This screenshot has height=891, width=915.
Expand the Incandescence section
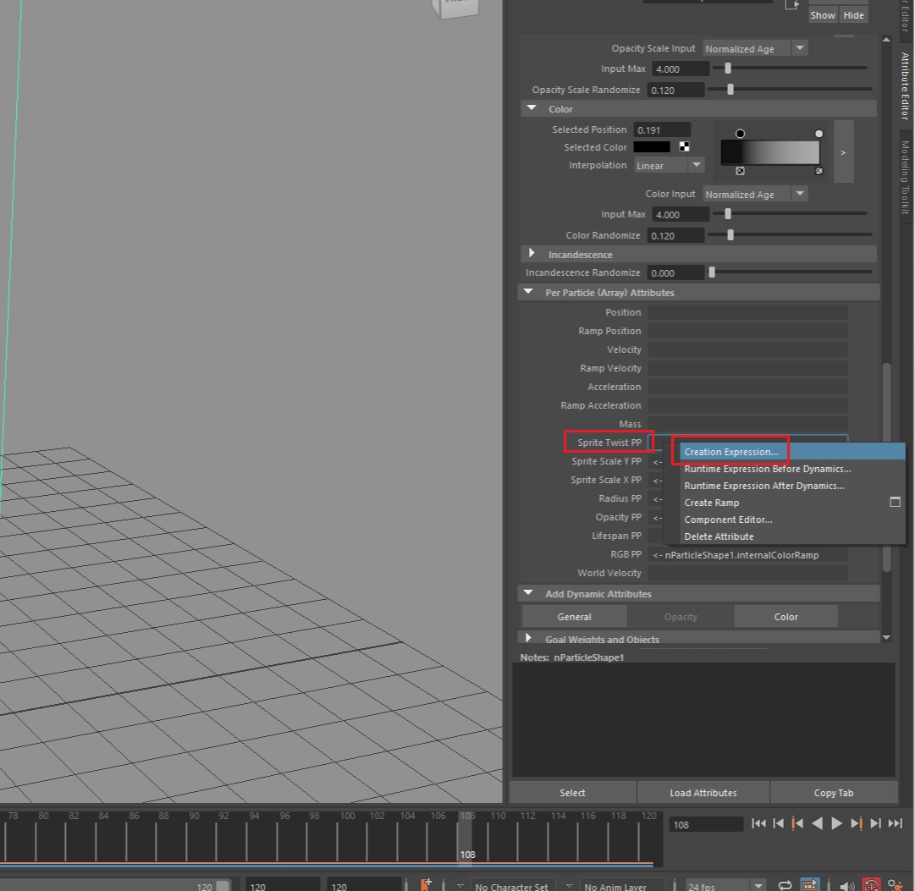point(531,253)
